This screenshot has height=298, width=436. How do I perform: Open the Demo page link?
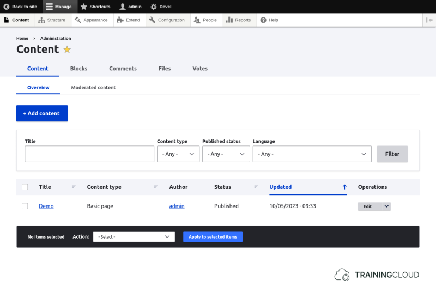(x=46, y=206)
